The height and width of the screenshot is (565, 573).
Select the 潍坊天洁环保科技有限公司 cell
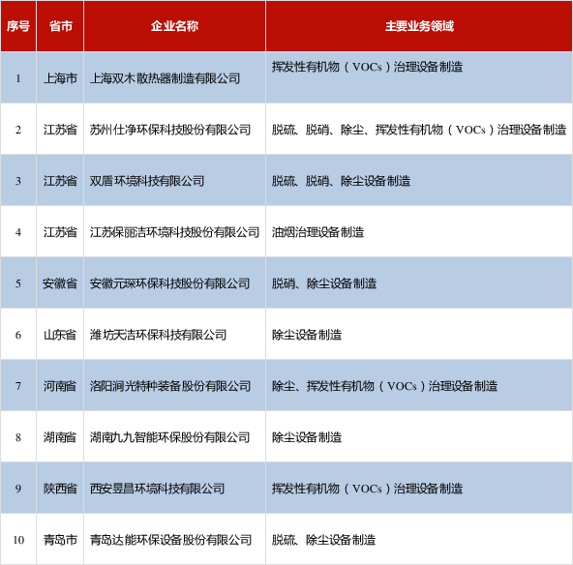[x=174, y=334]
